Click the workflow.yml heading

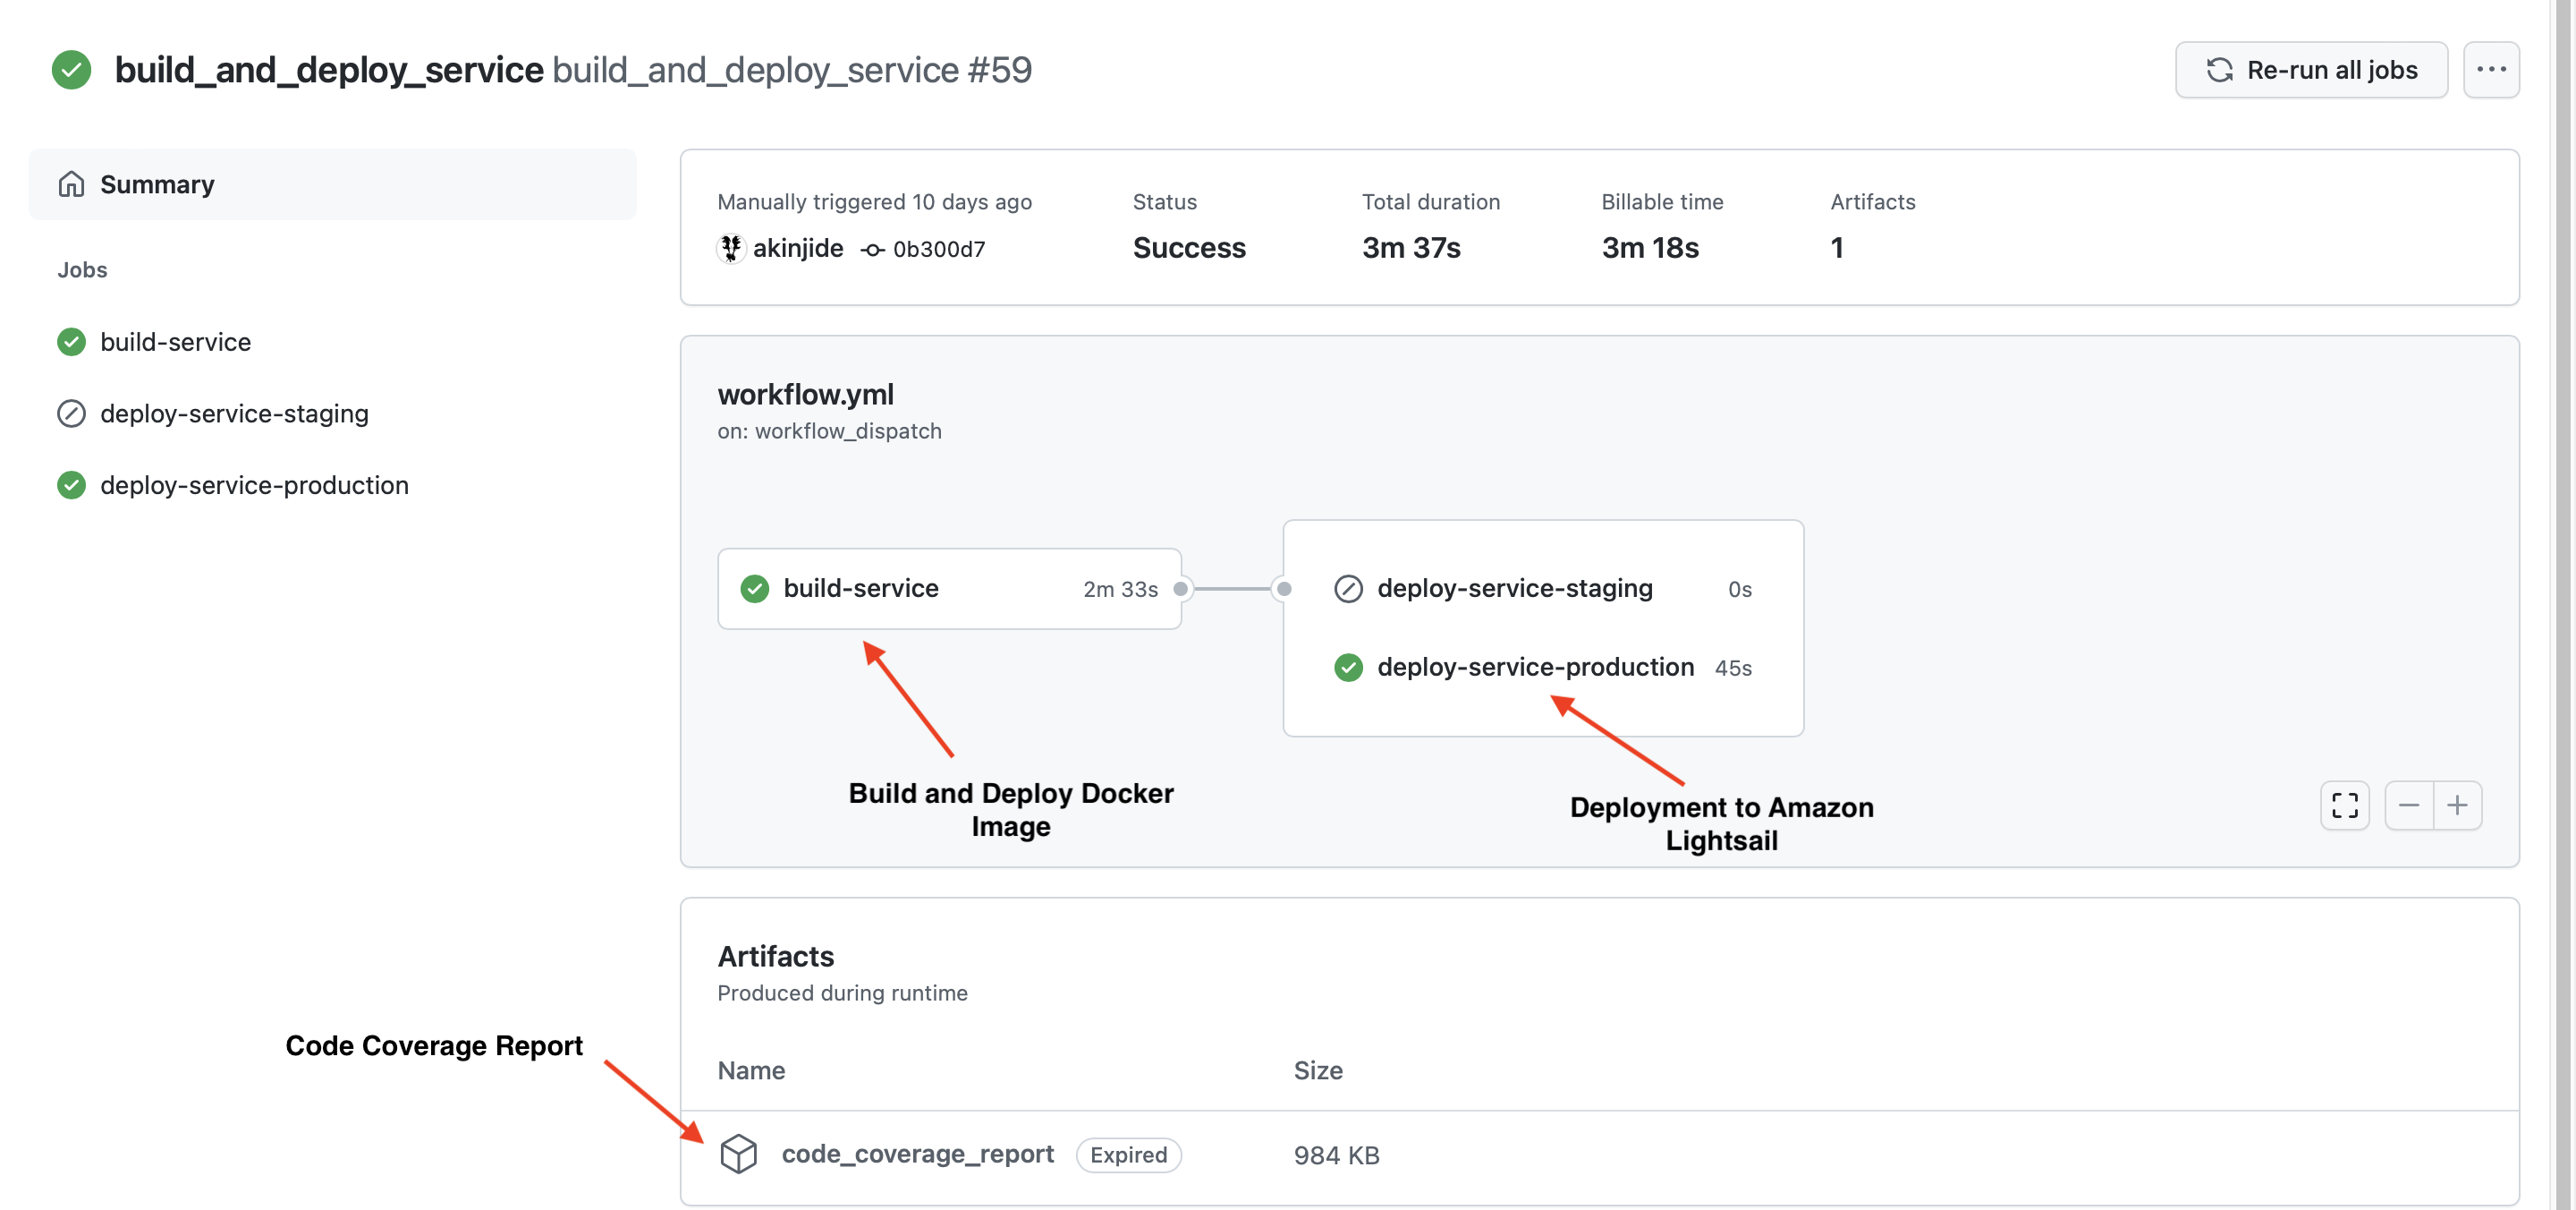pos(805,395)
